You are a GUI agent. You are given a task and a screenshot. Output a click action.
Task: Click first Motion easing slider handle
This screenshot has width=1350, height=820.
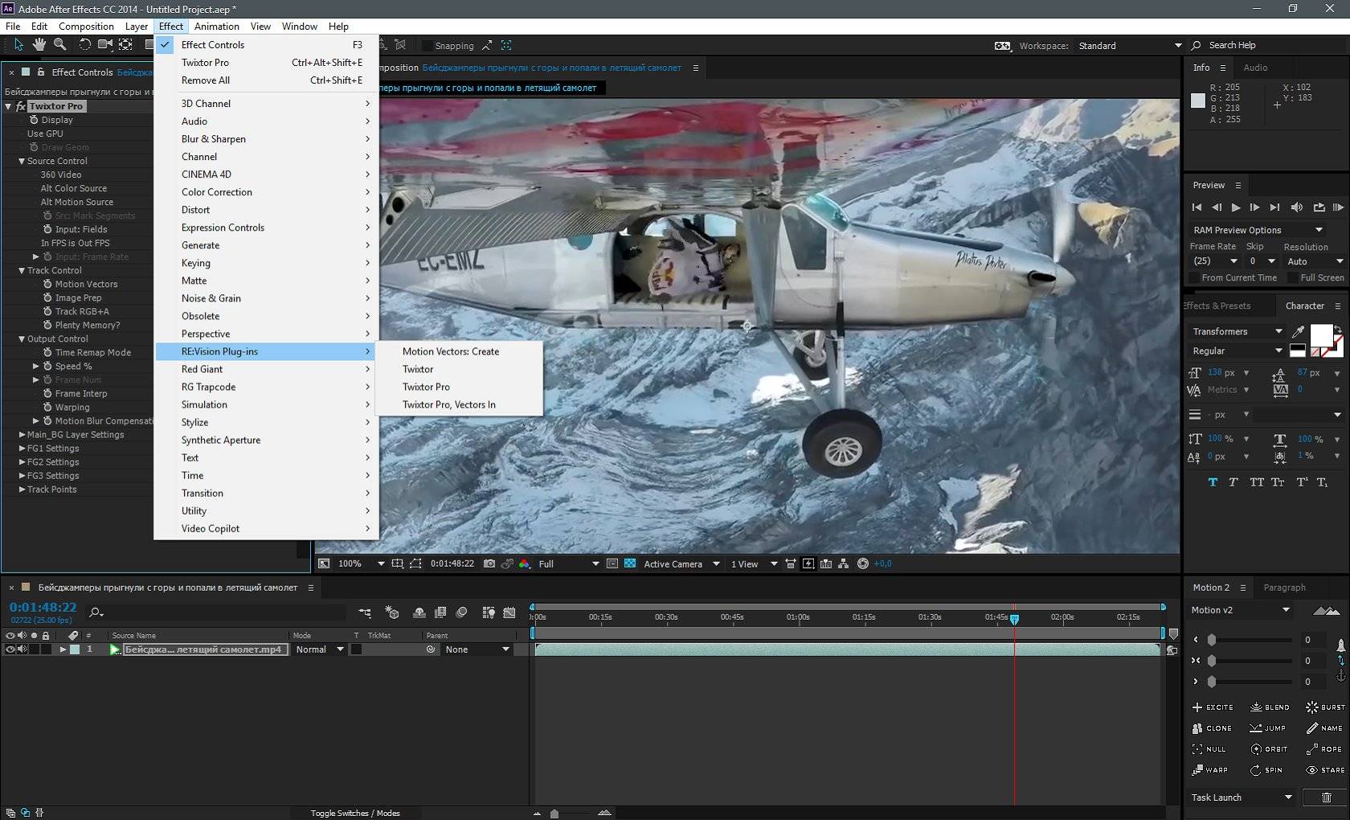pyautogui.click(x=1211, y=640)
